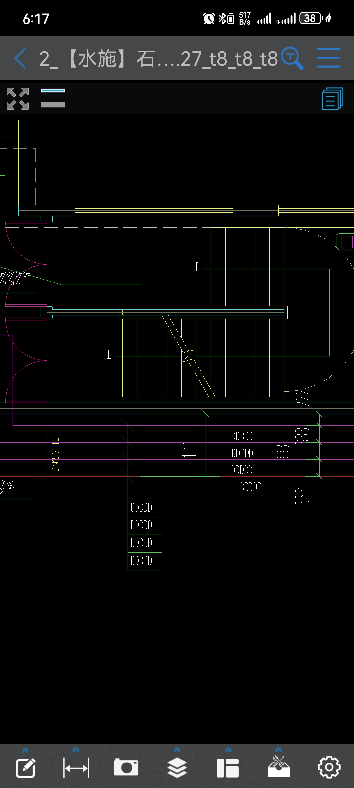Open the text search magnifier tool
This screenshot has width=354, height=788.
point(292,58)
